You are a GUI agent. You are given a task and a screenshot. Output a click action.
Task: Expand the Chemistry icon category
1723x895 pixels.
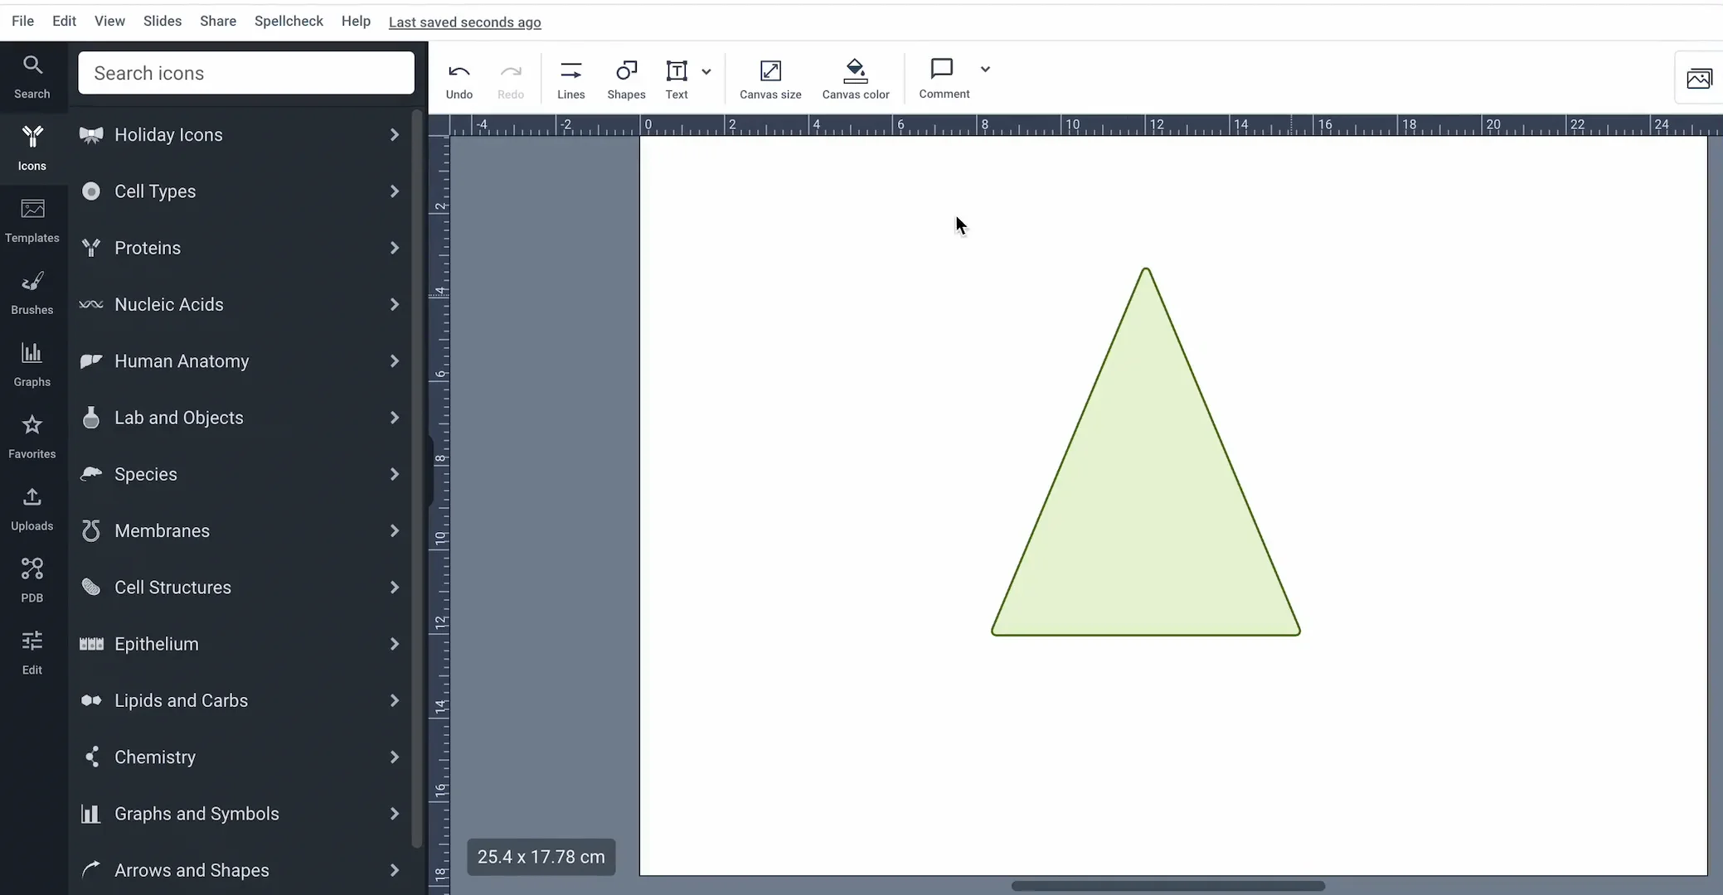click(240, 757)
